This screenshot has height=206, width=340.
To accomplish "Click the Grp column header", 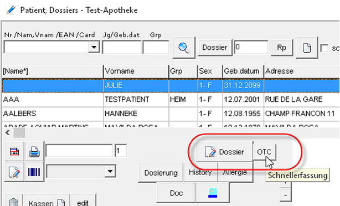I will click(183, 71).
